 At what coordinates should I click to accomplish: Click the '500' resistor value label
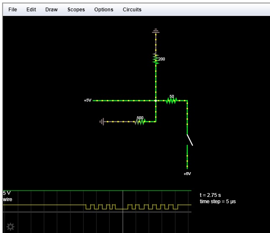(x=140, y=118)
